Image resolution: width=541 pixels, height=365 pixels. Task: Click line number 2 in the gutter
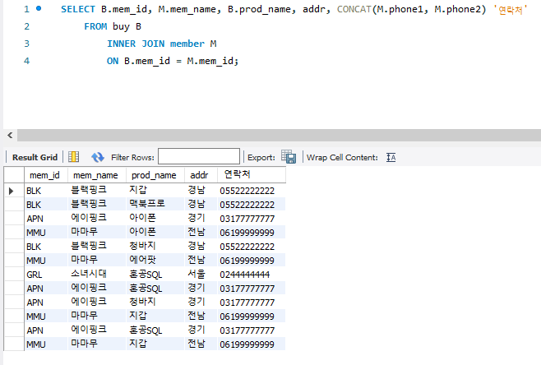(x=27, y=26)
